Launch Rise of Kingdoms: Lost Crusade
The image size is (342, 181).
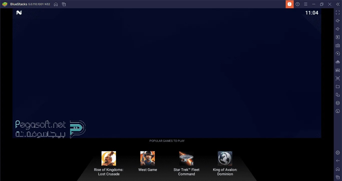[x=109, y=158]
